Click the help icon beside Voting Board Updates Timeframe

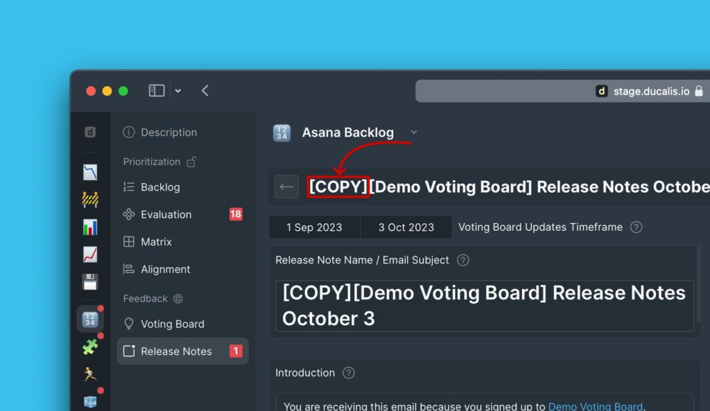(x=636, y=227)
